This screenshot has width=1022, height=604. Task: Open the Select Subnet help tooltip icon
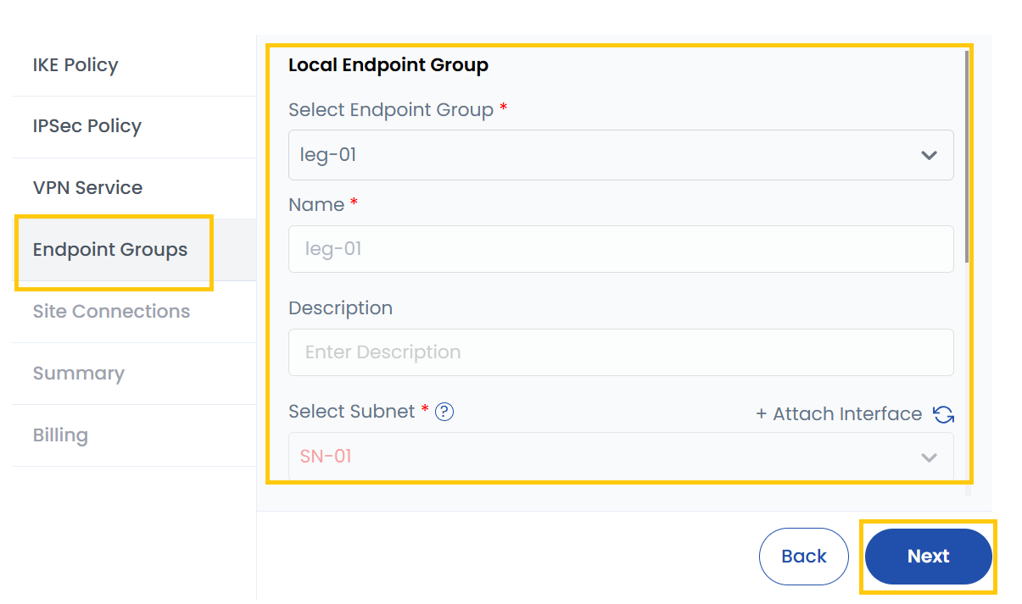click(444, 412)
